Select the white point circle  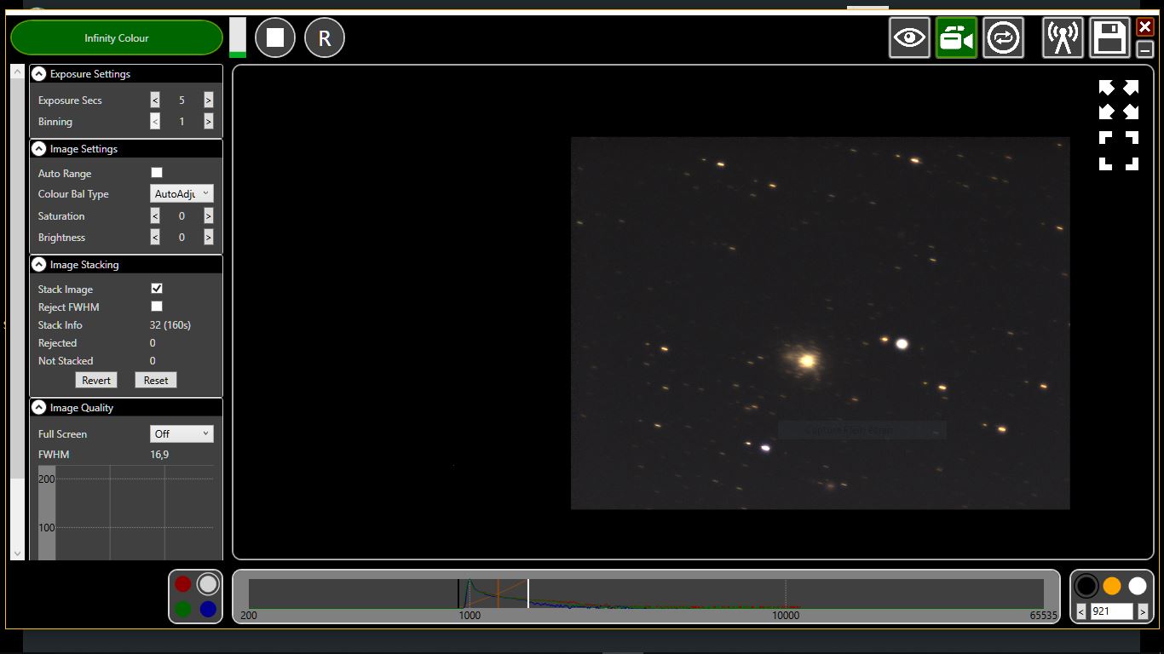pos(1138,586)
